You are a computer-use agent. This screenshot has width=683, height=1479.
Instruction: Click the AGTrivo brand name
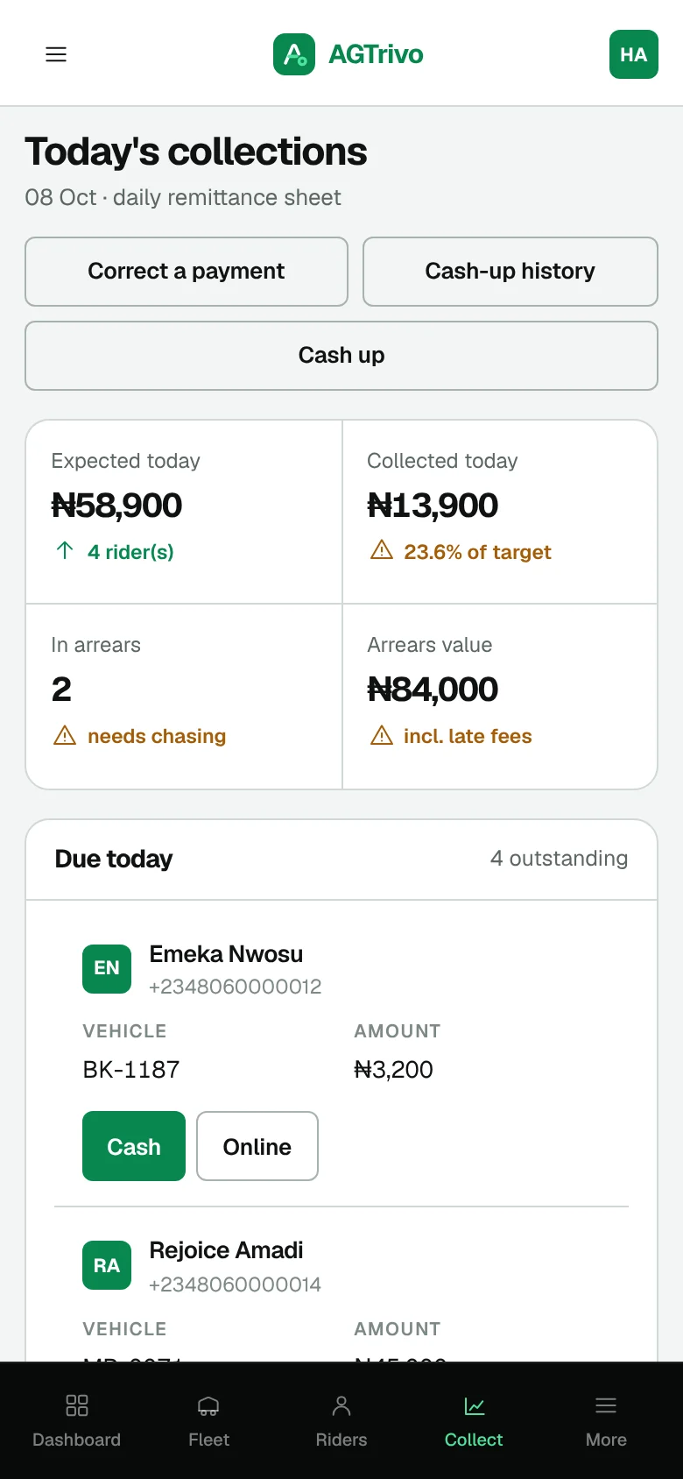coord(376,54)
